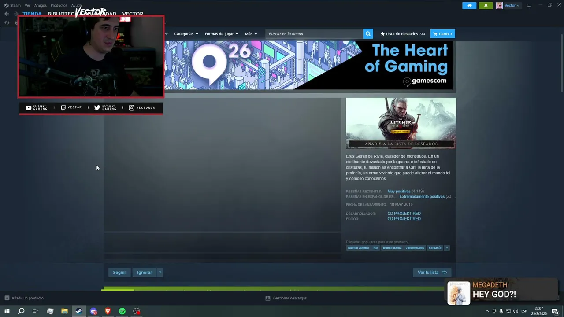Switch to the TIENDA tab

[32, 14]
